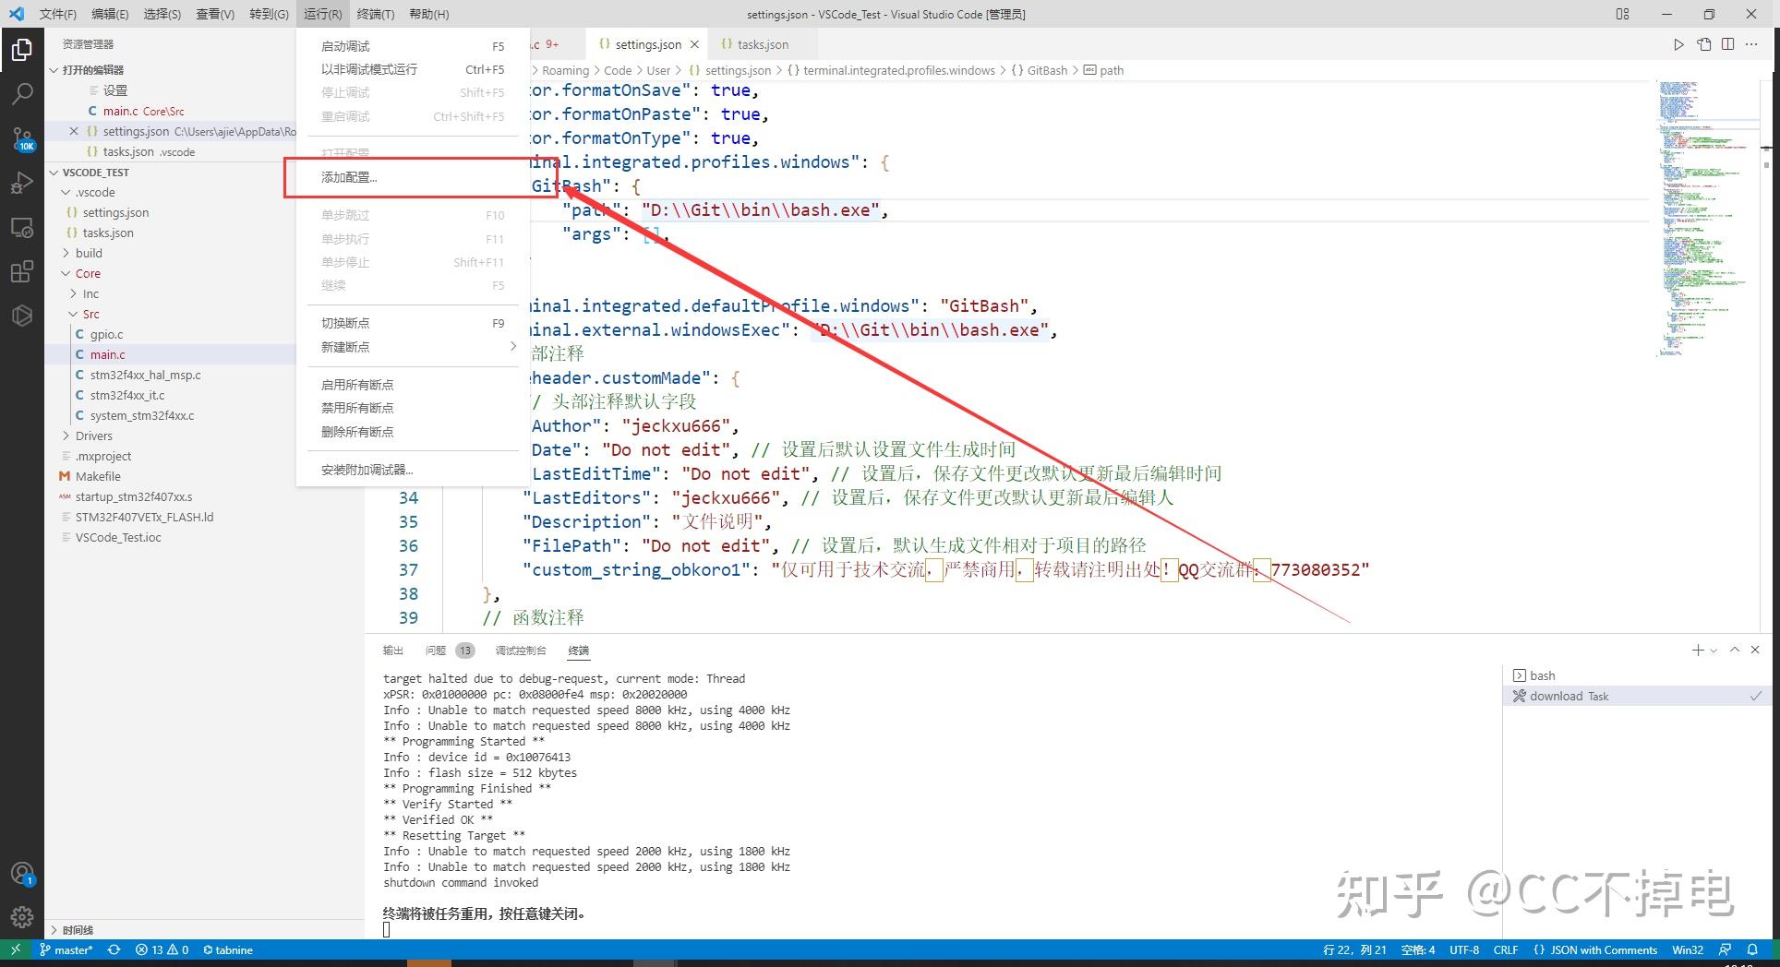Open the Explorer view in activity bar

(x=22, y=49)
